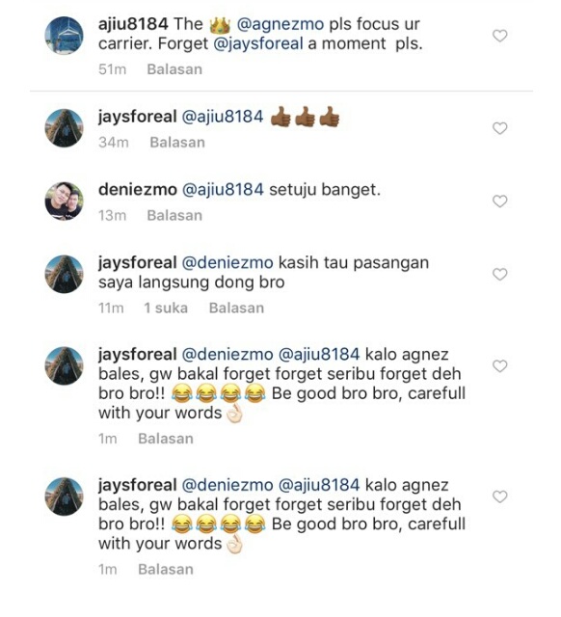
Task: Tap heart beside jaysforeal's thumbs-up reply
Action: [500, 128]
